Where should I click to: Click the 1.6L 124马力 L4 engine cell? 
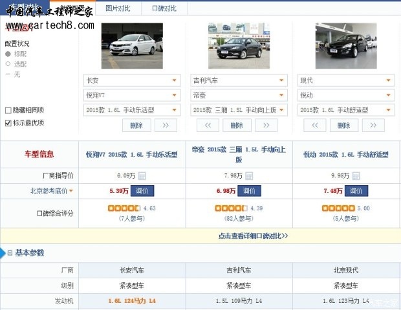[132, 301]
